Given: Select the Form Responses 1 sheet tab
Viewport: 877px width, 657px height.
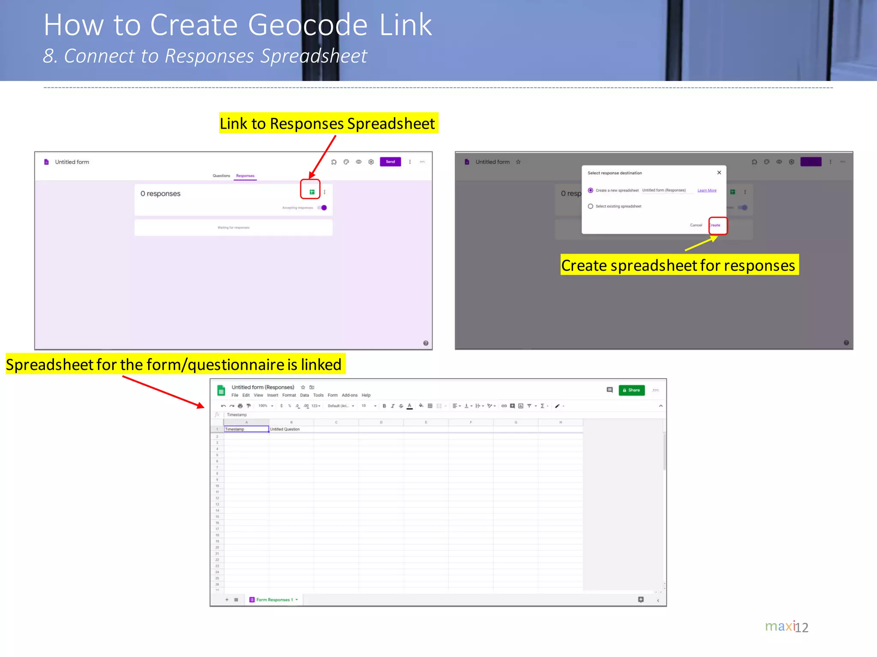Looking at the screenshot, I should pos(274,600).
